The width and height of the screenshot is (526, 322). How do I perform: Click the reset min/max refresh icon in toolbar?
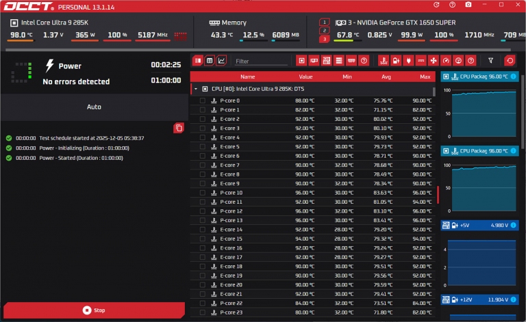tap(509, 61)
